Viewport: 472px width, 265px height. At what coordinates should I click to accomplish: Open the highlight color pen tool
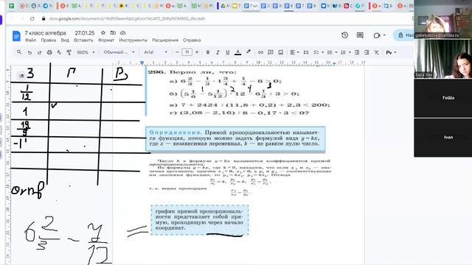(x=249, y=52)
